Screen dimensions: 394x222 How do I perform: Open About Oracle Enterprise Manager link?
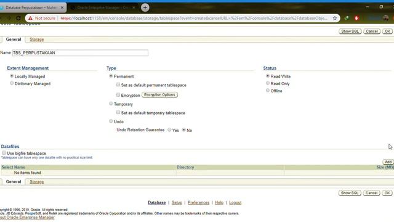tap(27, 218)
